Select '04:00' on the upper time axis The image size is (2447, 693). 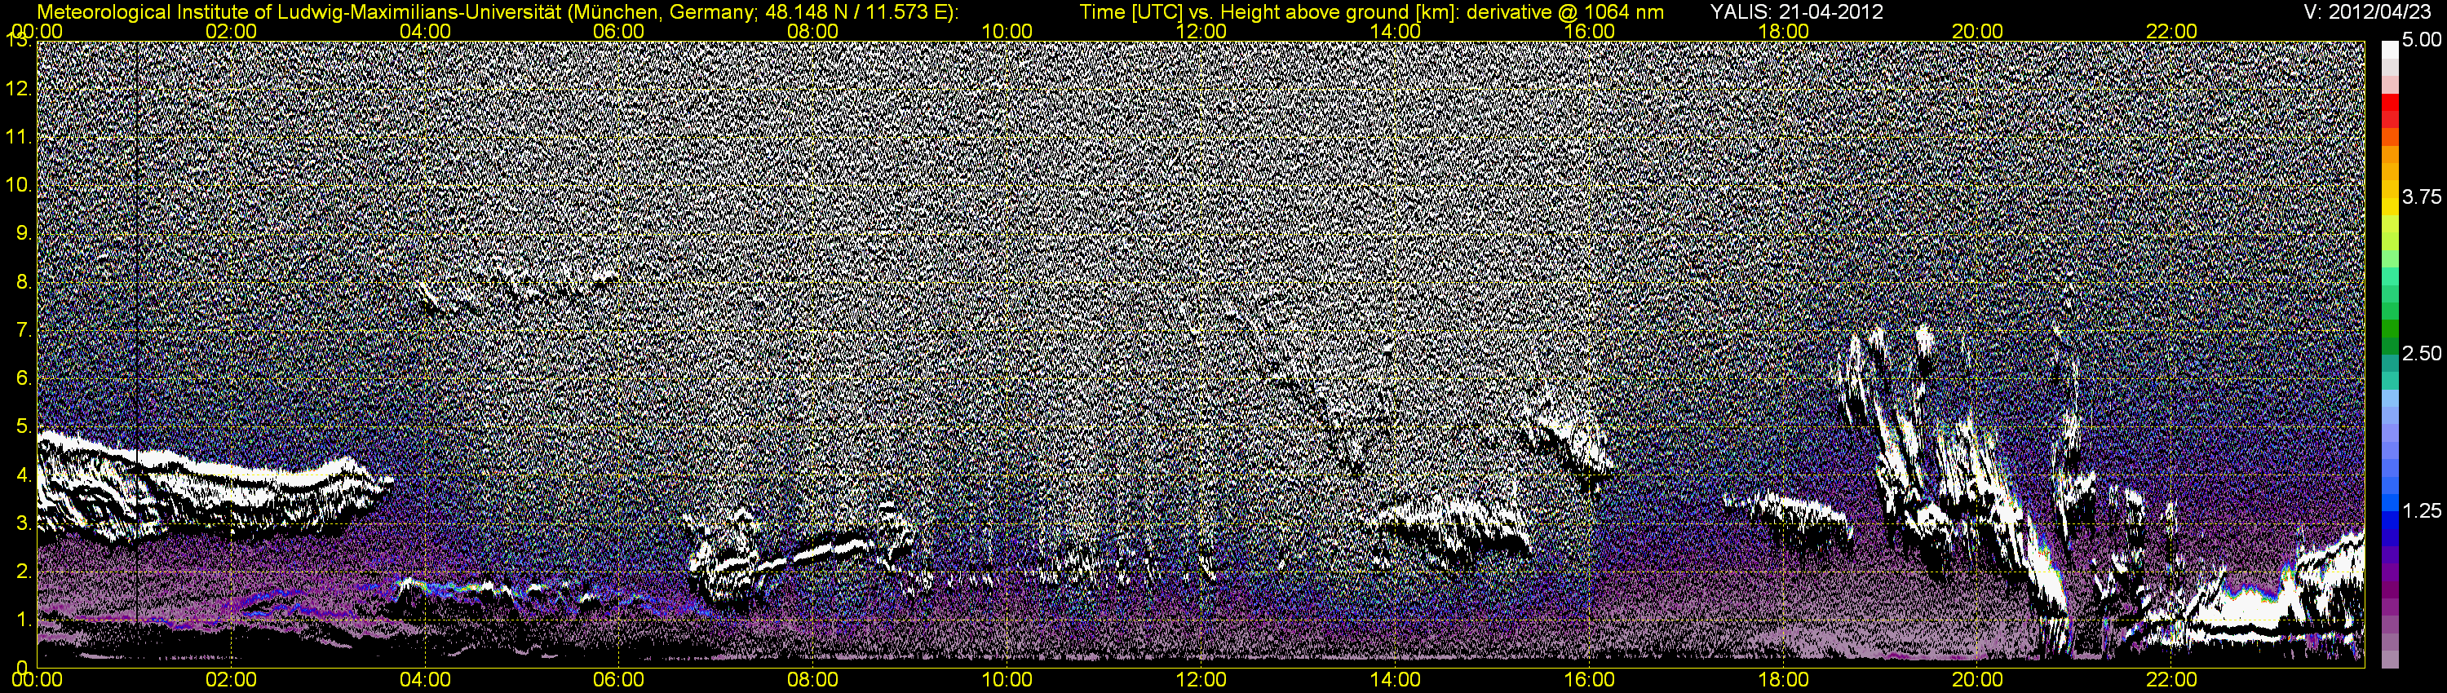425,31
